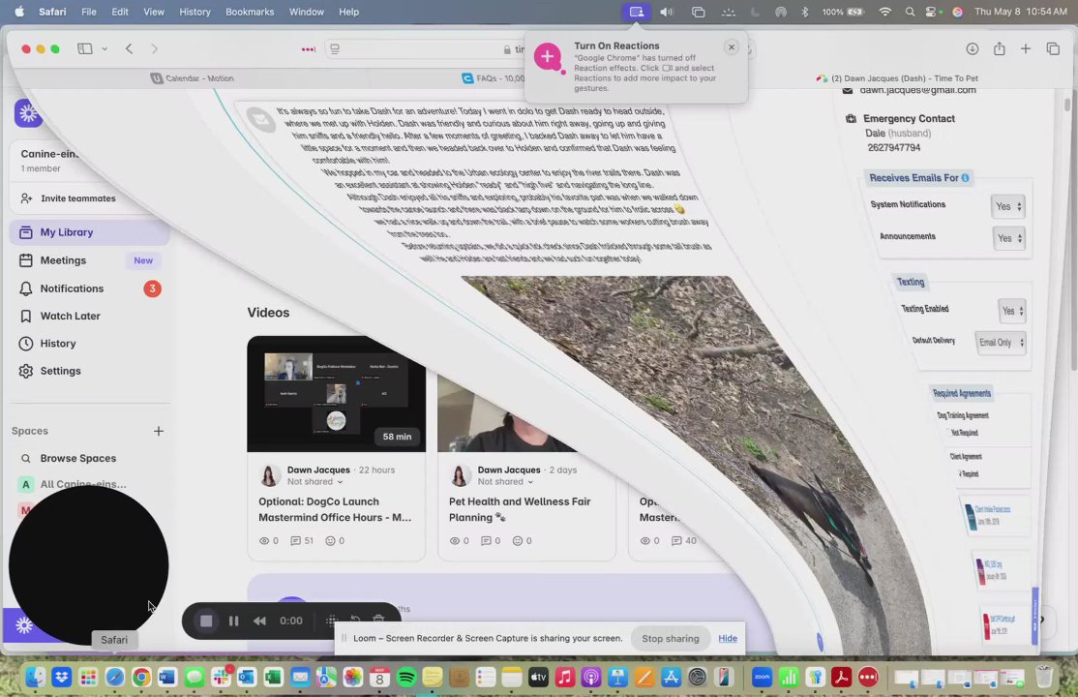The height and width of the screenshot is (697, 1078).
Task: Click Safari downloads icon
Action: 973,48
